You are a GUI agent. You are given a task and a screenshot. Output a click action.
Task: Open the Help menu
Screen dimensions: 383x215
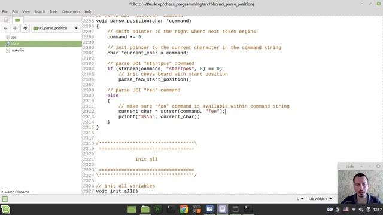coord(88,11)
